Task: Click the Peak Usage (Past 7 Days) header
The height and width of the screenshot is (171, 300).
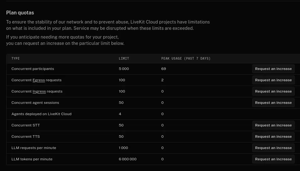Action: (x=186, y=58)
